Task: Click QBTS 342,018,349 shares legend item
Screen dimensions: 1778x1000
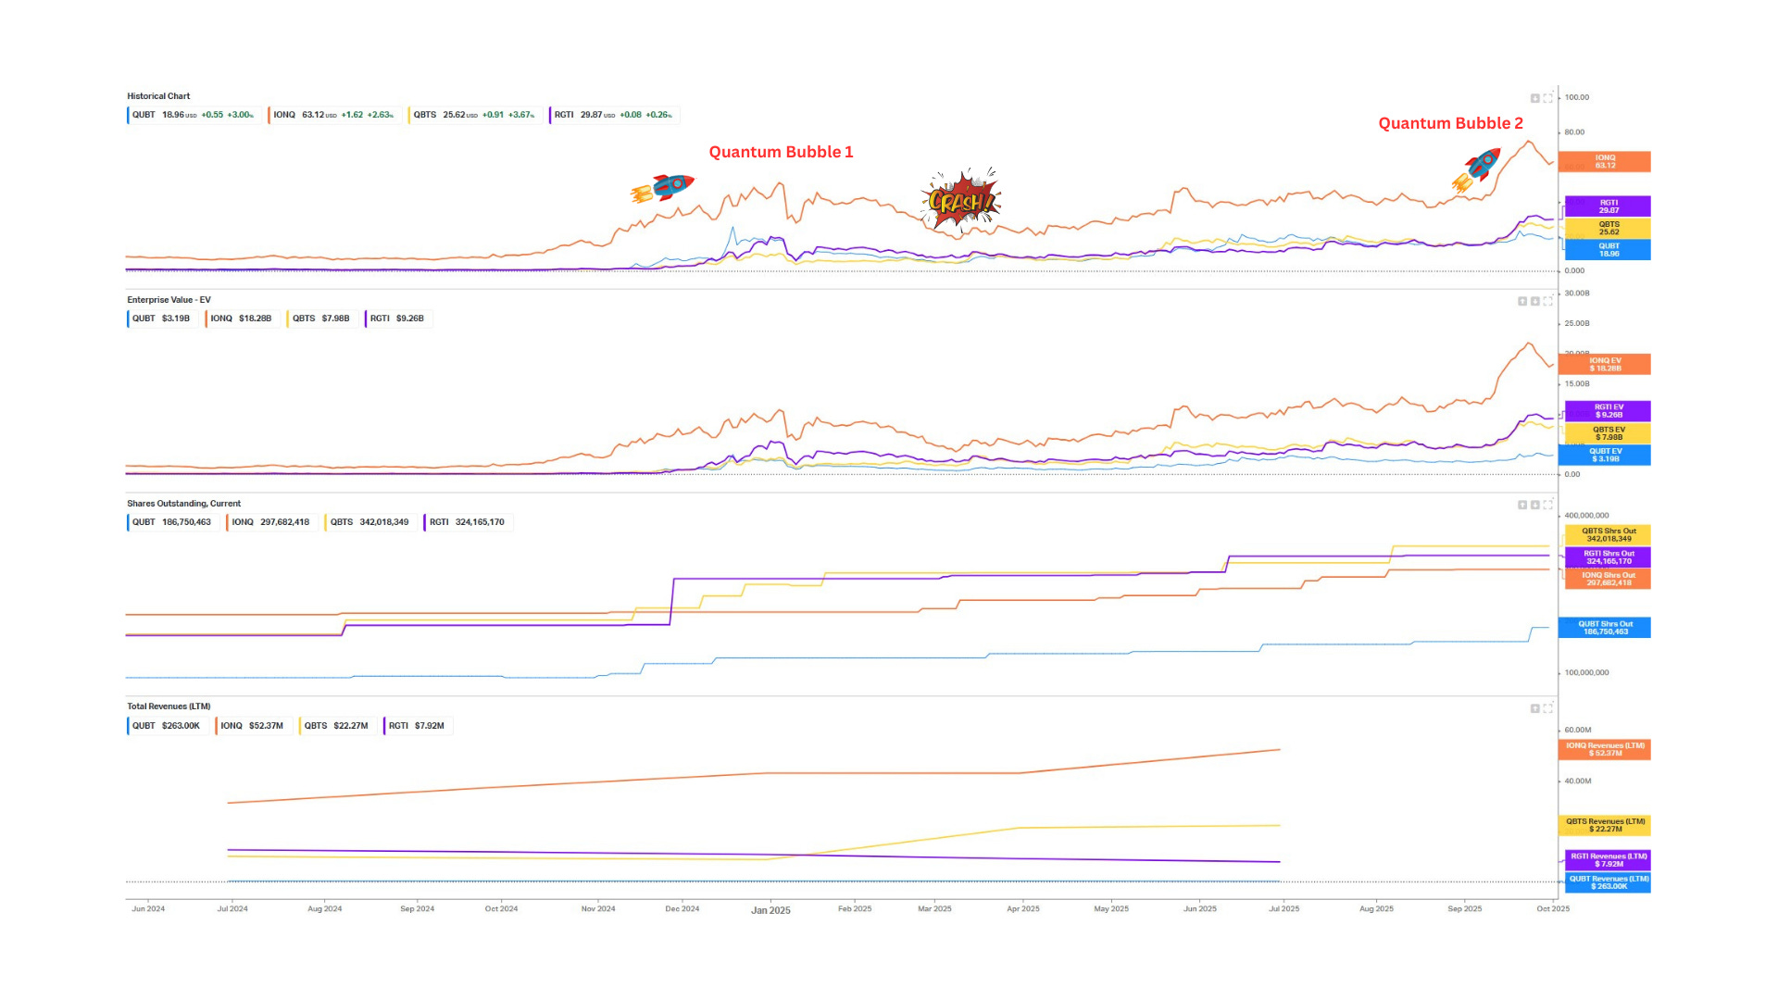Action: pos(369,522)
